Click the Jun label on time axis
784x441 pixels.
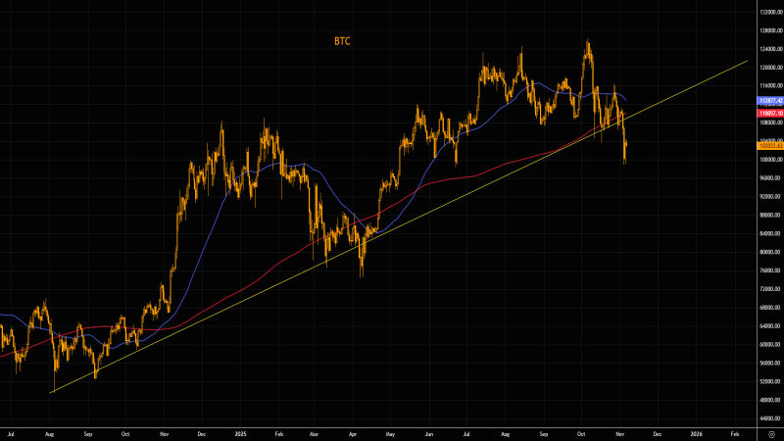click(430, 431)
